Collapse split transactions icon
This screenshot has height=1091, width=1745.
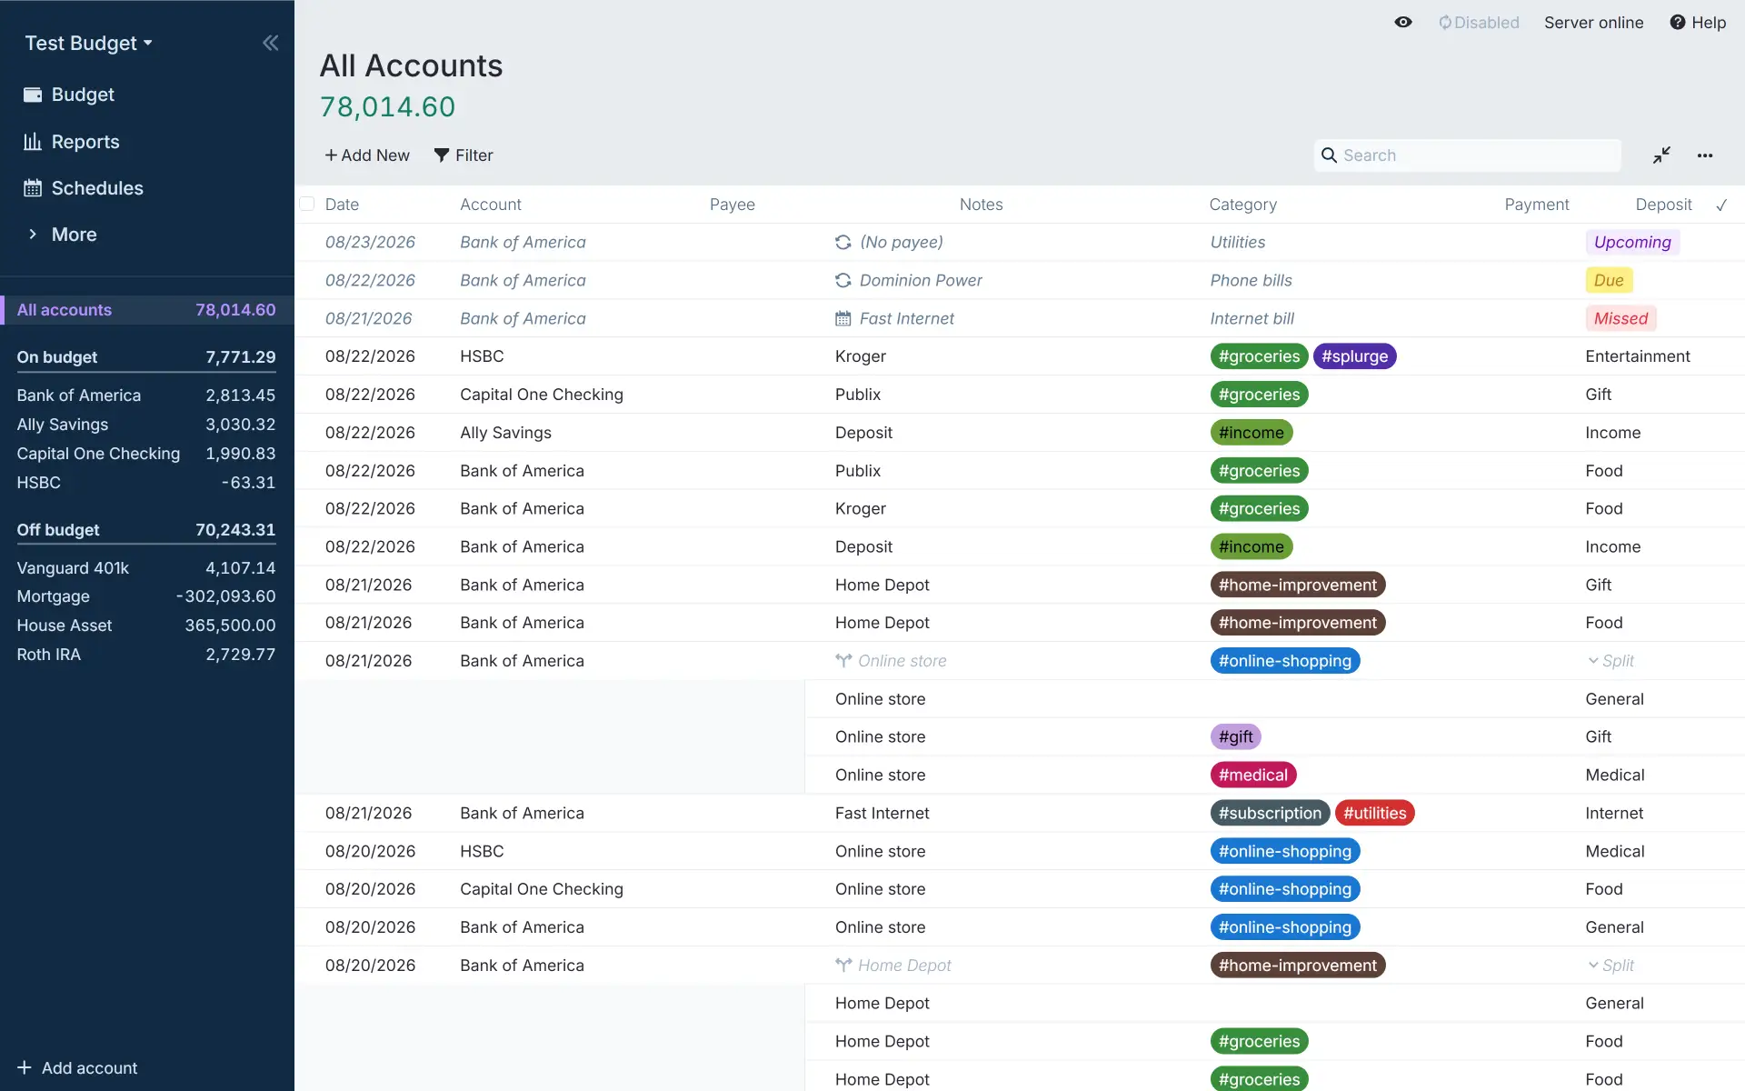click(1661, 155)
